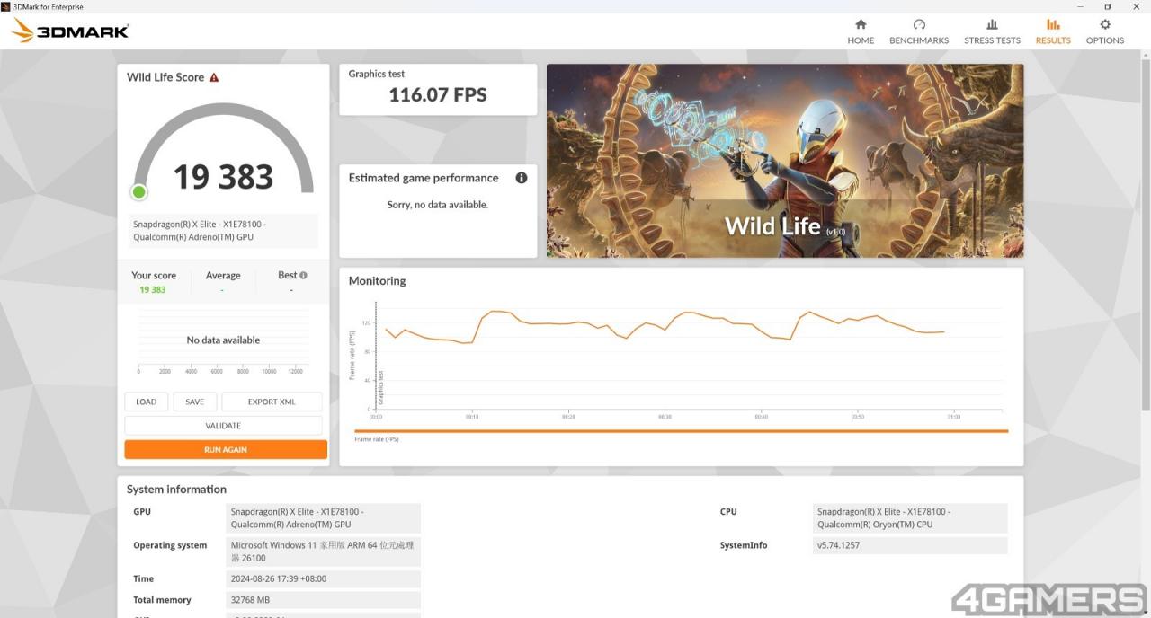Click 'No data available' in the score comparison chart
The image size is (1151, 618).
click(223, 340)
